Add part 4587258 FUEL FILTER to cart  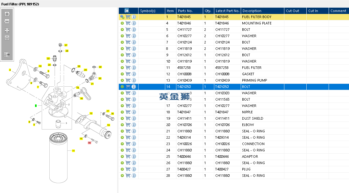[x=128, y=68]
